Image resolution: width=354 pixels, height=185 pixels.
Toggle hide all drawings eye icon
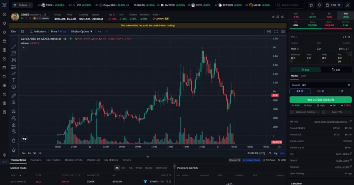click(x=14, y=132)
